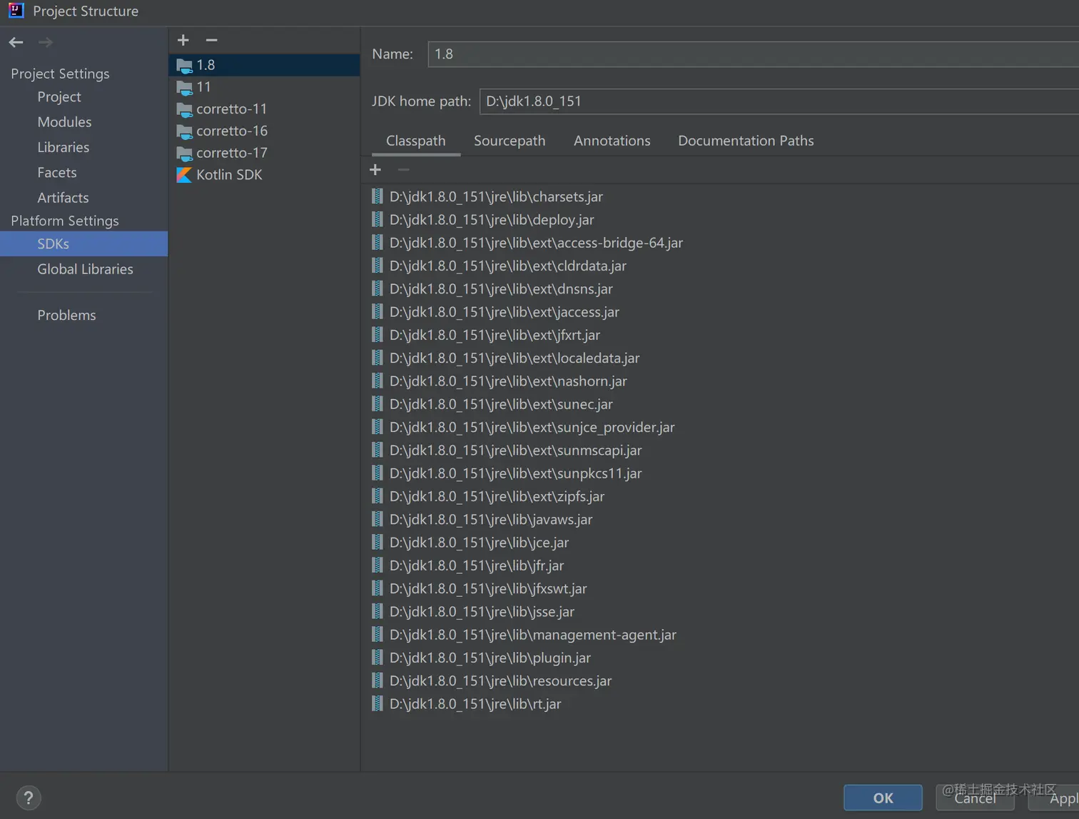Click the forward navigation arrow

pos(46,42)
